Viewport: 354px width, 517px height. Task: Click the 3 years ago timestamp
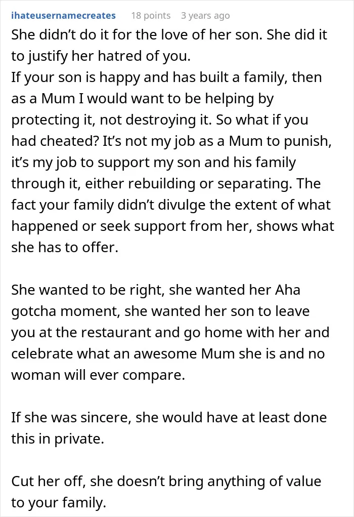(205, 16)
